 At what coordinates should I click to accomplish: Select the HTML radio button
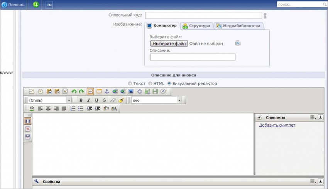pyautogui.click(x=150, y=84)
